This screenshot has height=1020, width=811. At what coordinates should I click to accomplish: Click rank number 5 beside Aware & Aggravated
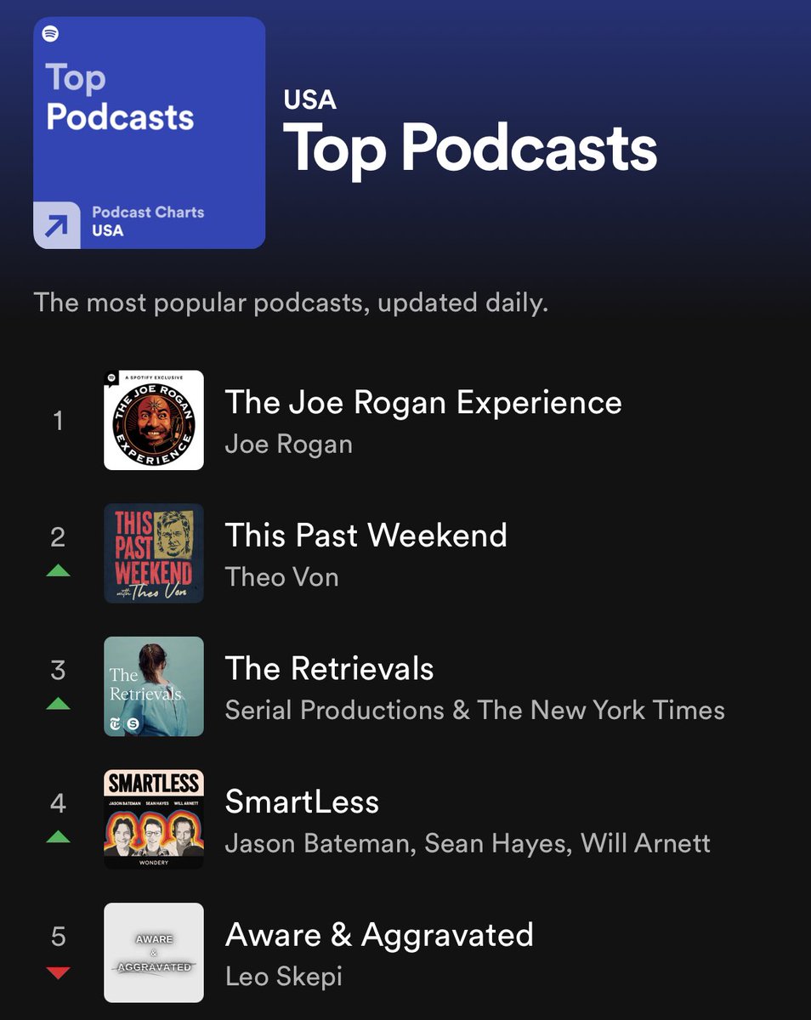coord(58,936)
